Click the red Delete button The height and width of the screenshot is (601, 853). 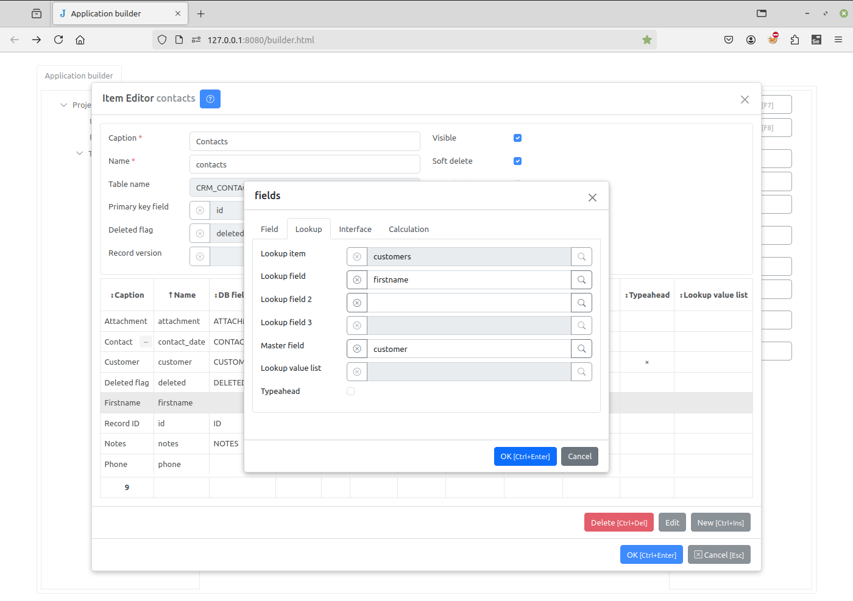coord(618,523)
